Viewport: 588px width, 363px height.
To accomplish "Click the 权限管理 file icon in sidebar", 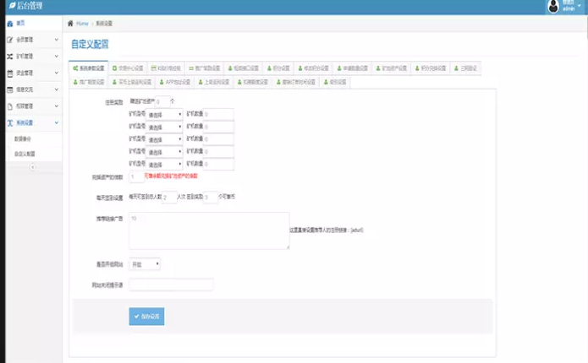I will point(9,106).
